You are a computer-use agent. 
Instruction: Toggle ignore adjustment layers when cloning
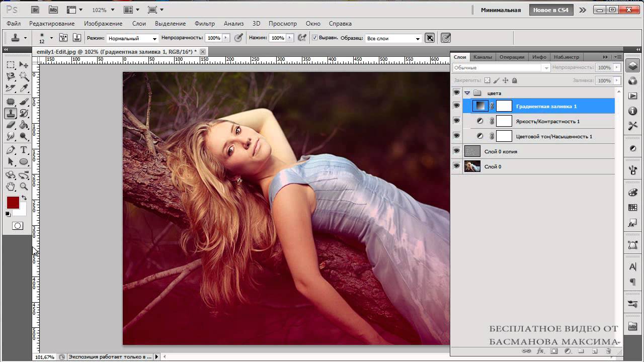[x=430, y=38]
